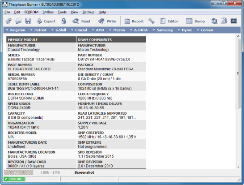
Task: Click the padlock write-protection icon
Action: [63, 21]
